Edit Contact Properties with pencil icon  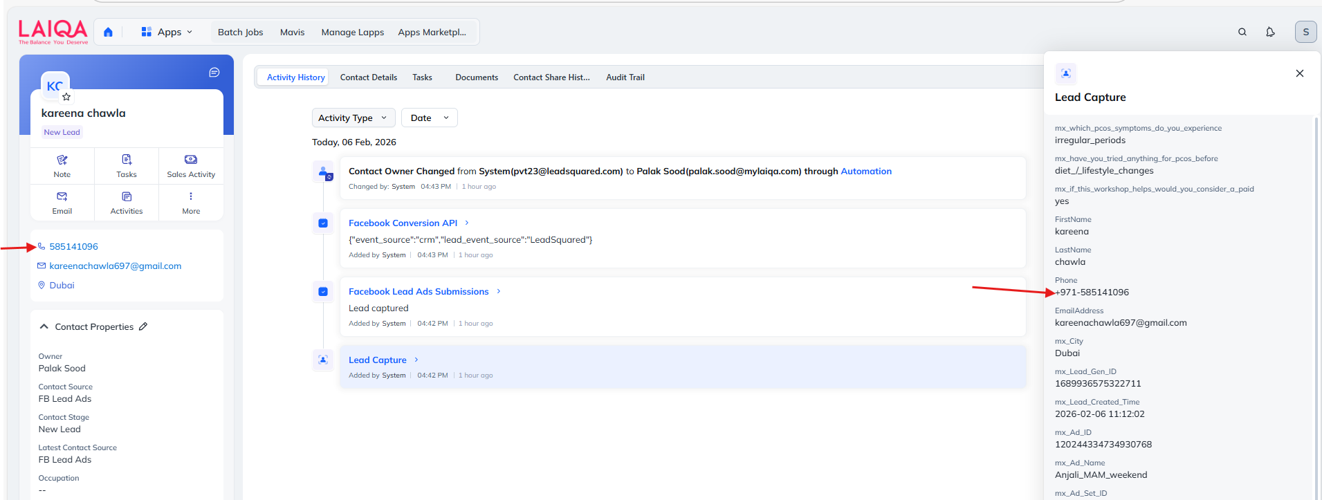point(143,326)
